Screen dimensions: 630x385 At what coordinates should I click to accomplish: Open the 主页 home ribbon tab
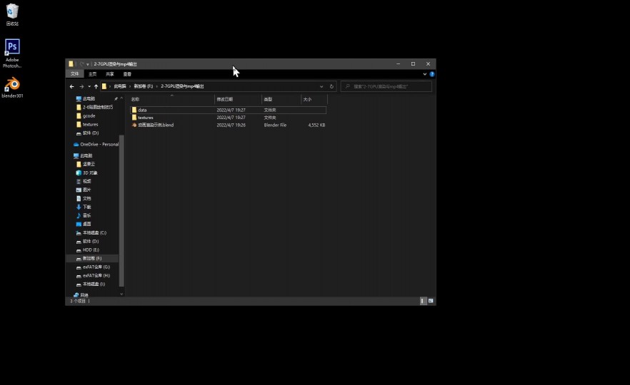[x=92, y=74]
